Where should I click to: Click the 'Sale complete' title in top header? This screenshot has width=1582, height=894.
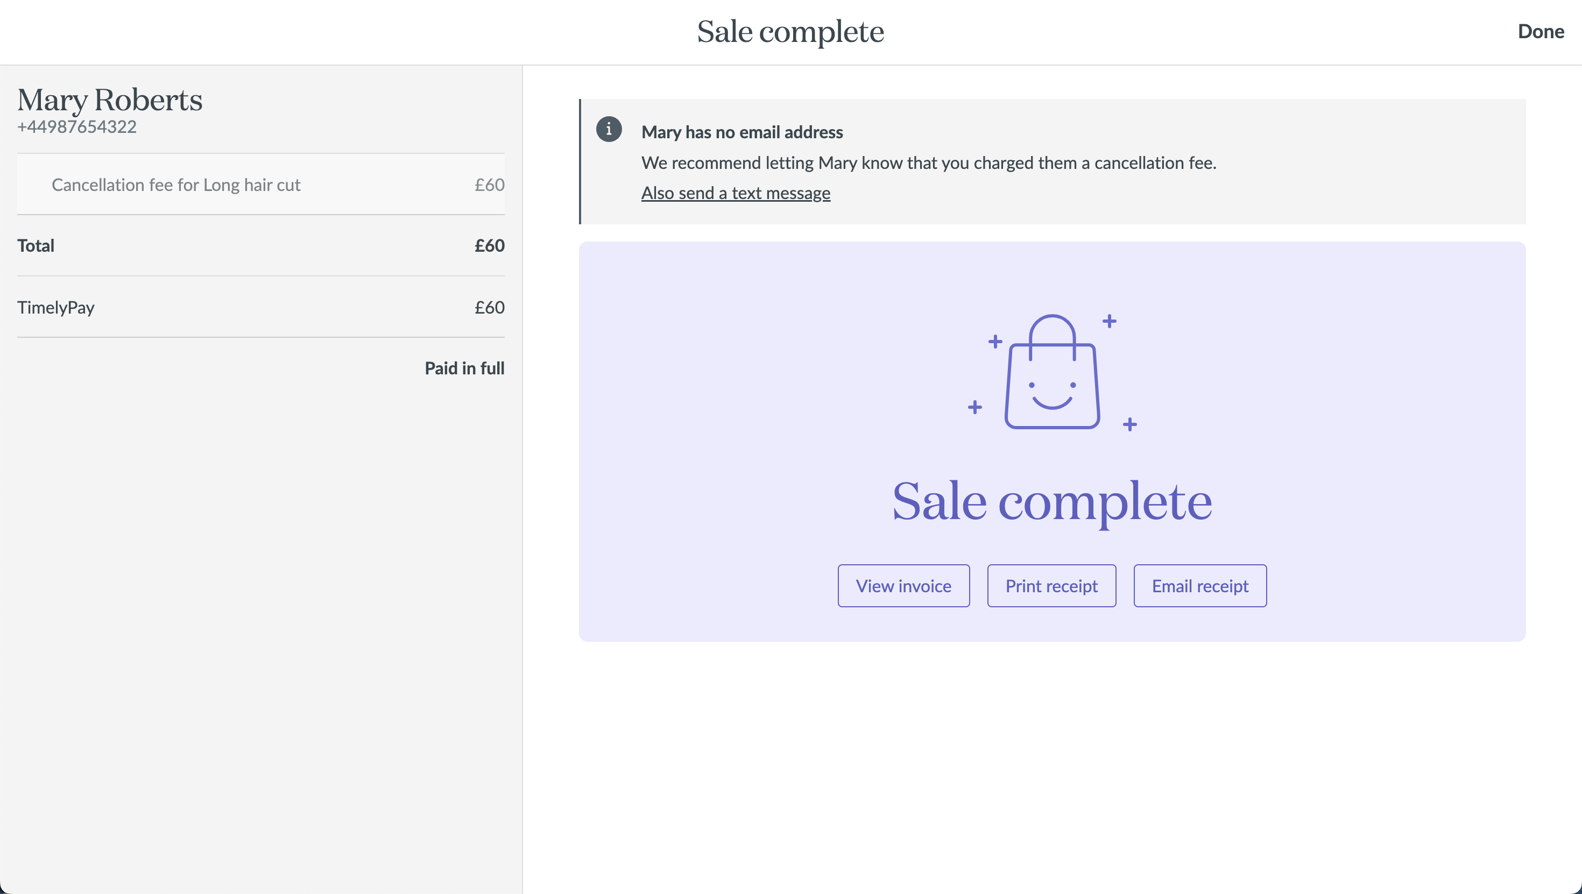[x=790, y=31]
